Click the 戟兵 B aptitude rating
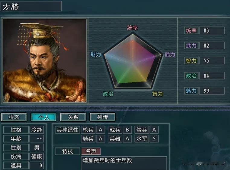Image resolution: width=230 pixels, height=170 pixels. pyautogui.click(x=127, y=130)
